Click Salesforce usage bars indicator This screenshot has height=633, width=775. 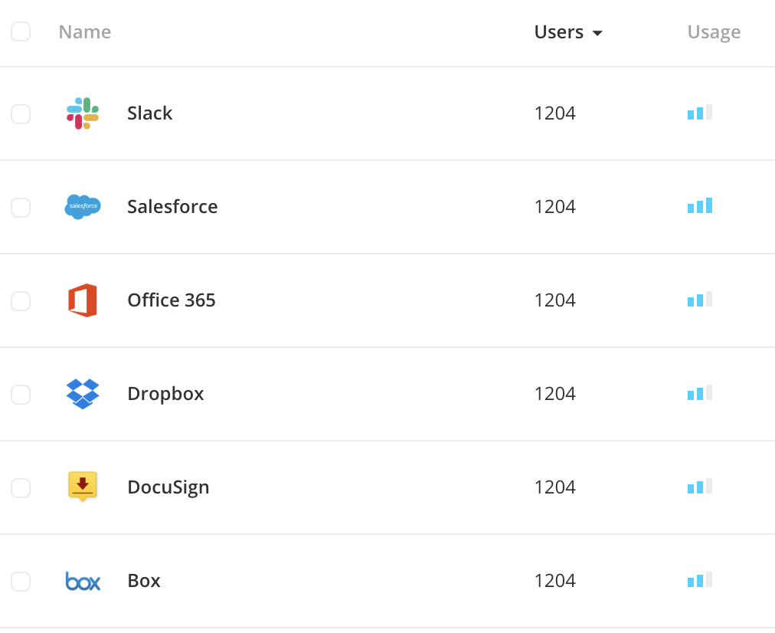700,205
